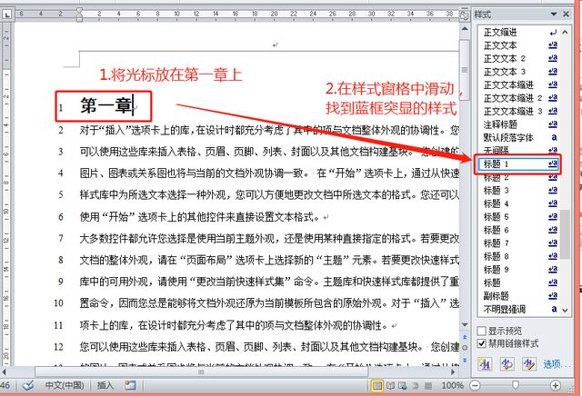This screenshot has width=582, height=396.
Task: Apply the 标题 8 style
Action: pyautogui.click(x=518, y=257)
